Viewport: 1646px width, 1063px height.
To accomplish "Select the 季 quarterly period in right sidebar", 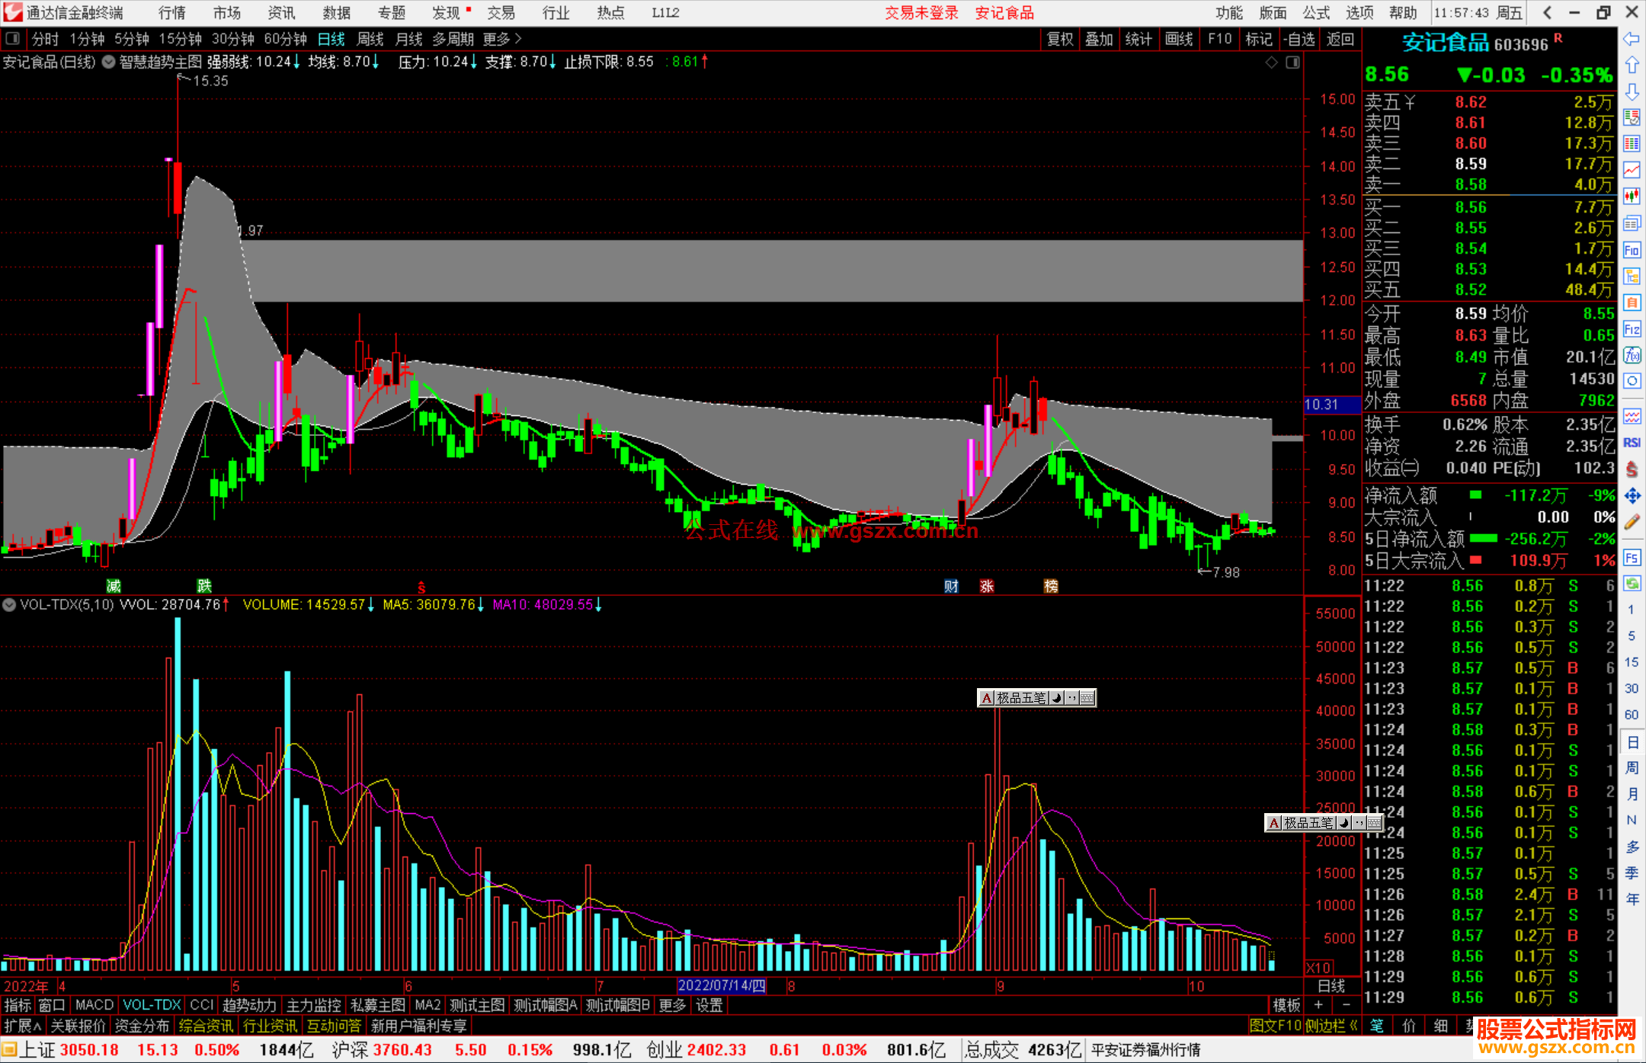I will coord(1632,872).
